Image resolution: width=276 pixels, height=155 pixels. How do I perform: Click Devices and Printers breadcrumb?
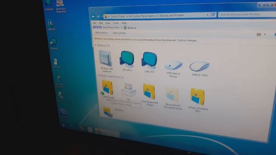click(172, 15)
